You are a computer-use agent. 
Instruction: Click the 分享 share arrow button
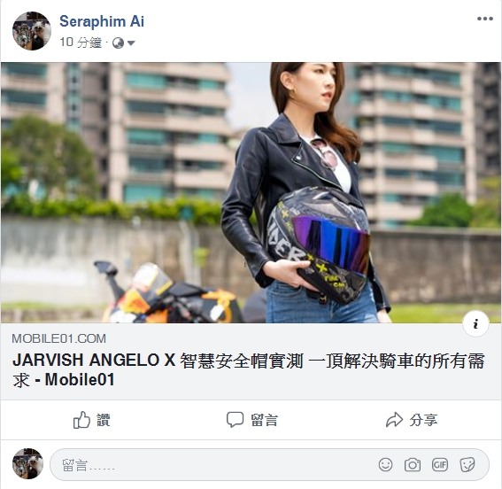click(412, 420)
